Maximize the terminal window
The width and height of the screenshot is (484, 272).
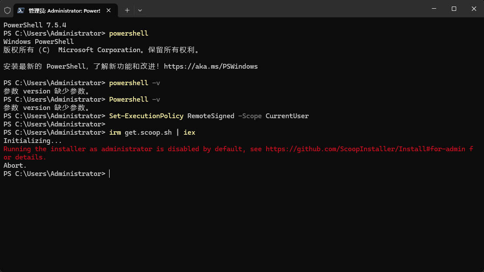[454, 9]
